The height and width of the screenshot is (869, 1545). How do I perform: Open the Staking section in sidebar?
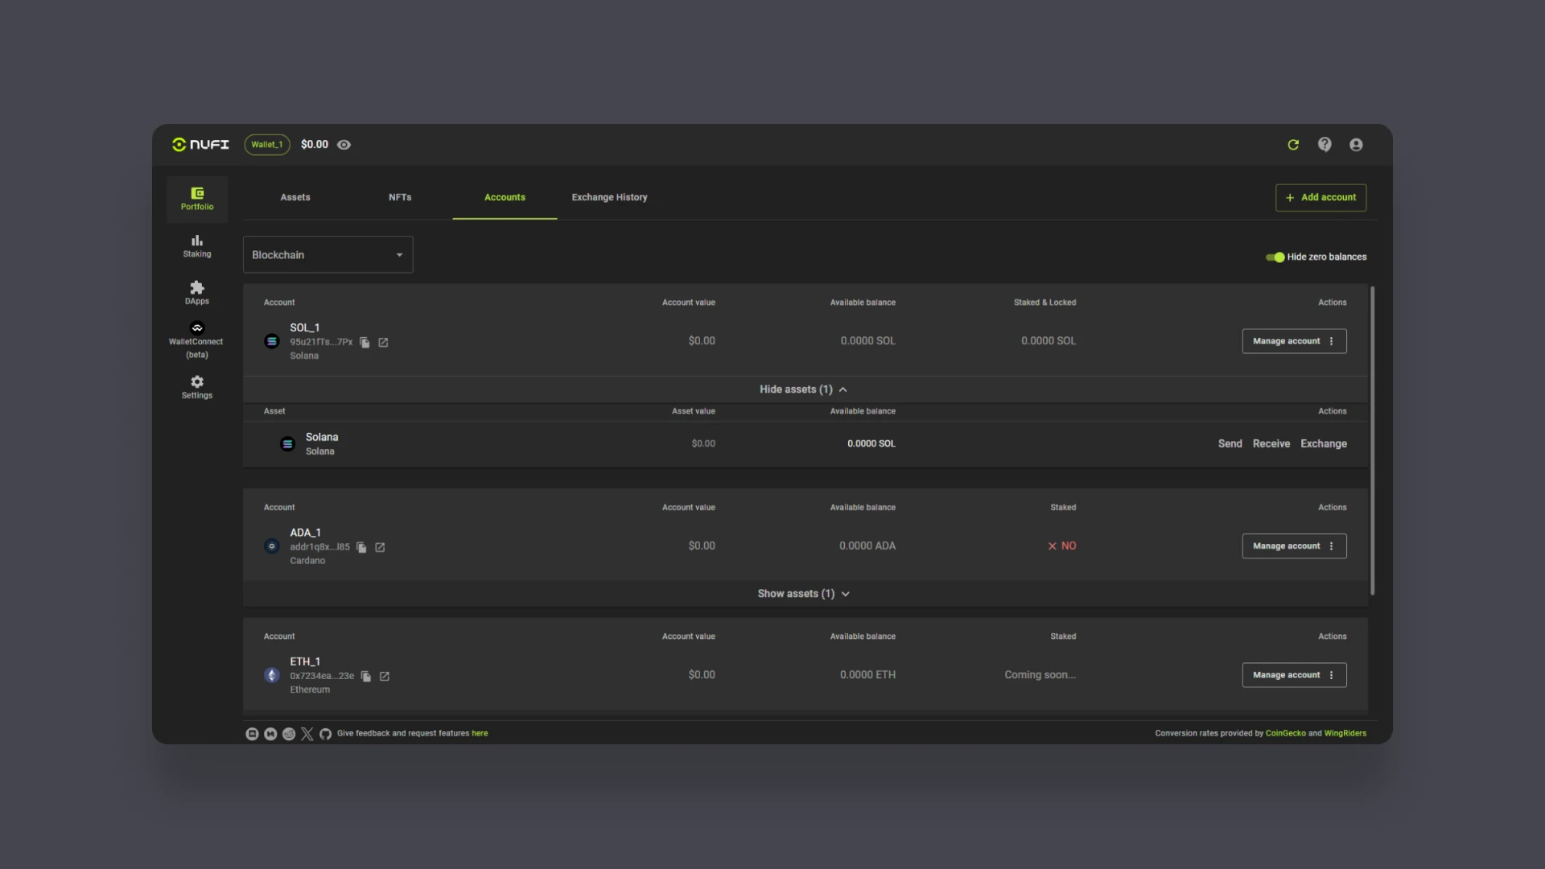[x=196, y=245]
